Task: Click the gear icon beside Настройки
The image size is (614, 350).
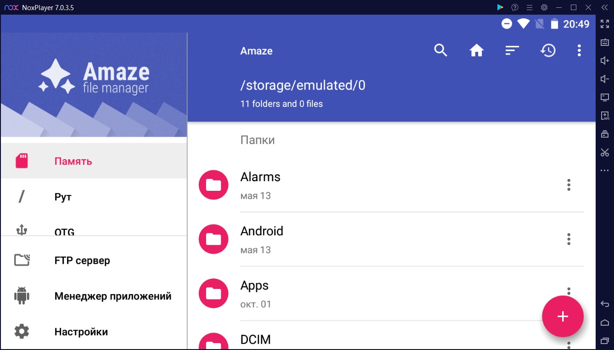Action: 22,332
